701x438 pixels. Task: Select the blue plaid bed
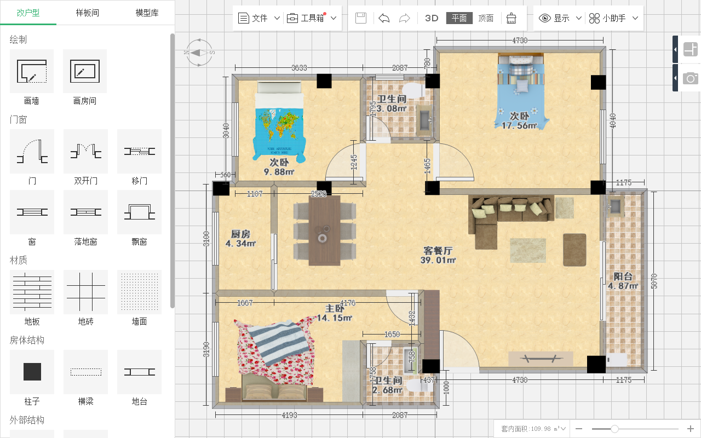pos(521,92)
